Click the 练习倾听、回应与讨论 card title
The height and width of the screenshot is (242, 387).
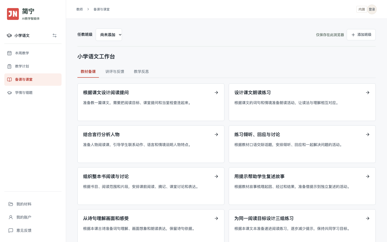pos(257,134)
